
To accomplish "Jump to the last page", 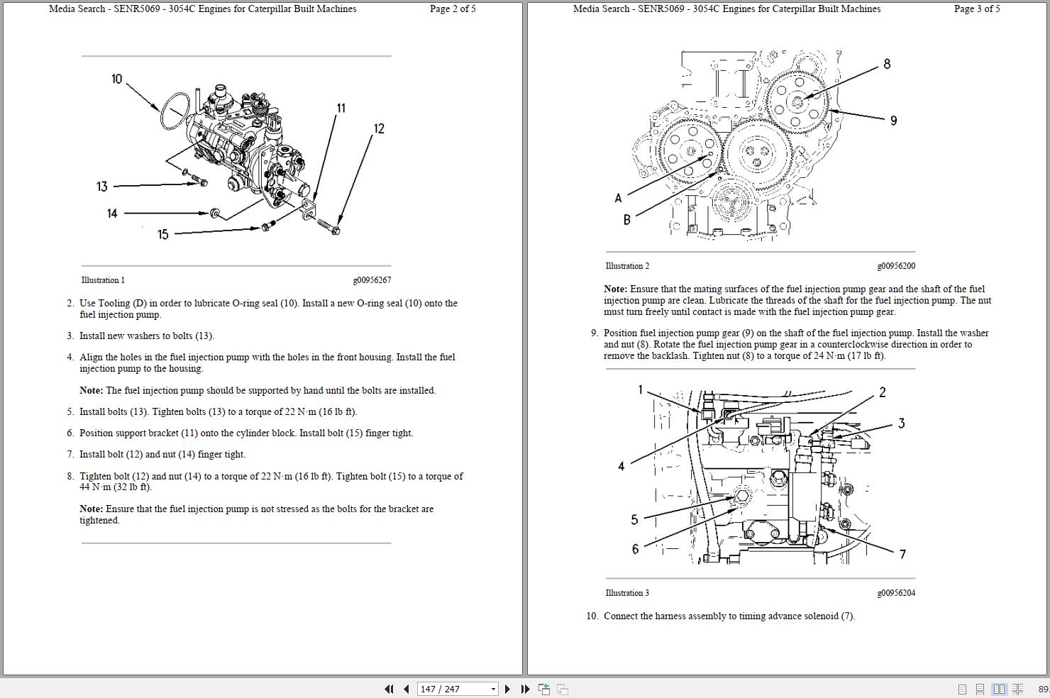I will (x=524, y=689).
